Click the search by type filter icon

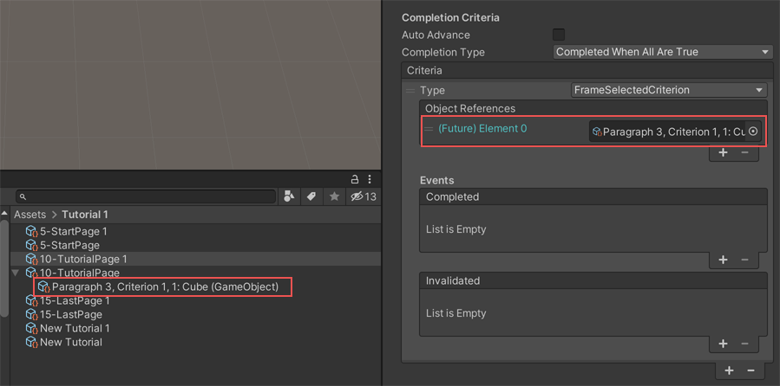(x=289, y=197)
